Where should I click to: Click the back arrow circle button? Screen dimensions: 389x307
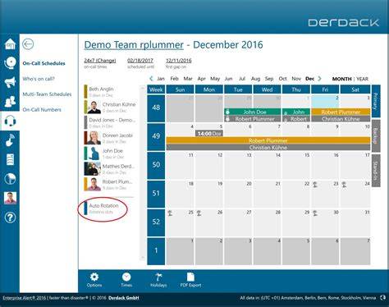tap(28, 44)
